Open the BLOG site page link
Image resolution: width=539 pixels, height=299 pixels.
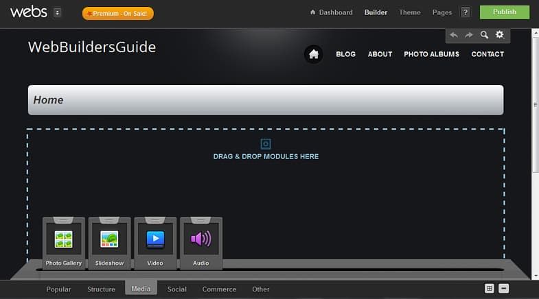point(346,54)
